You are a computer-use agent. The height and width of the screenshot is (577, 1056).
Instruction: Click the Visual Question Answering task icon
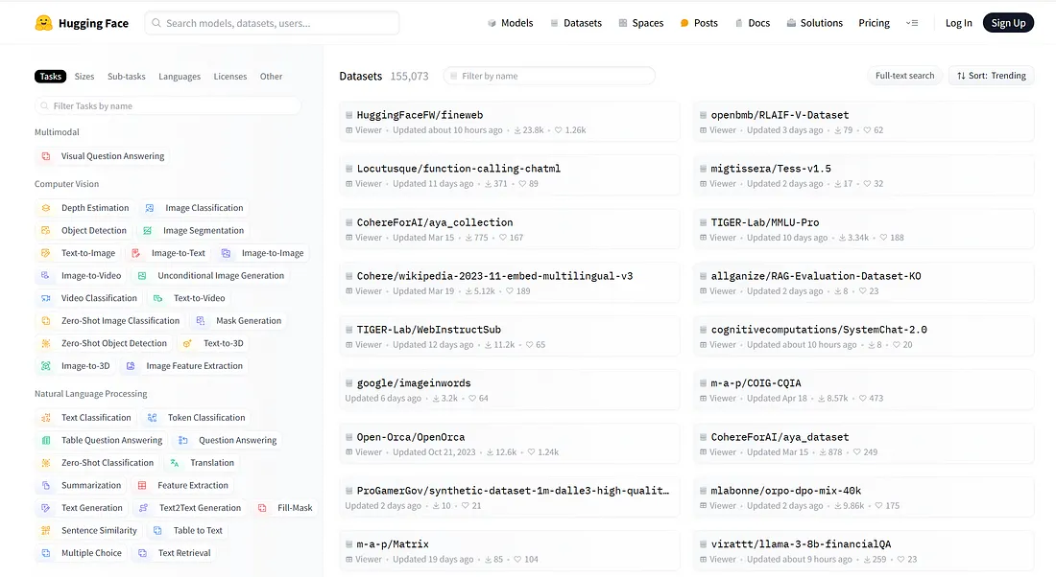point(46,156)
